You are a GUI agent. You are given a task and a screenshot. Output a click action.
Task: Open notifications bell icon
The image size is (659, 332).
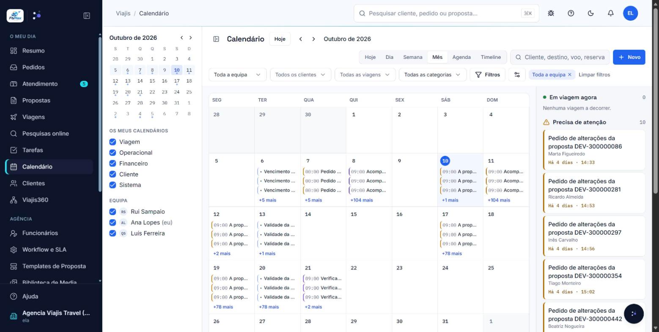click(x=610, y=13)
